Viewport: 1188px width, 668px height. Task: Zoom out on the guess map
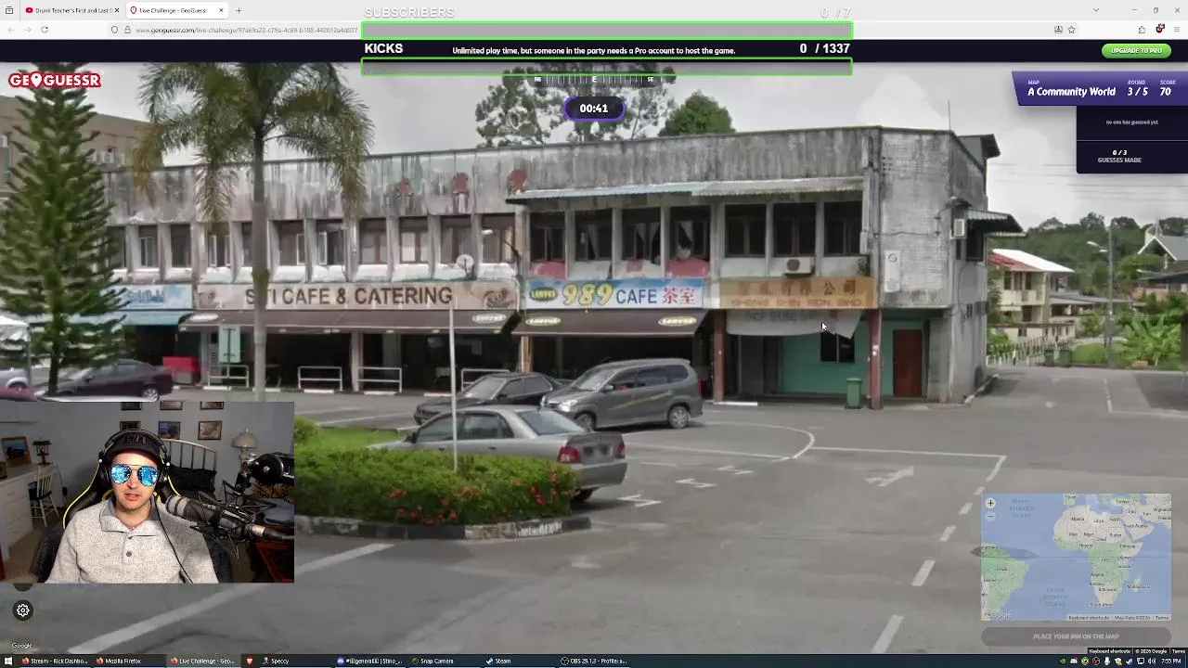coord(990,516)
